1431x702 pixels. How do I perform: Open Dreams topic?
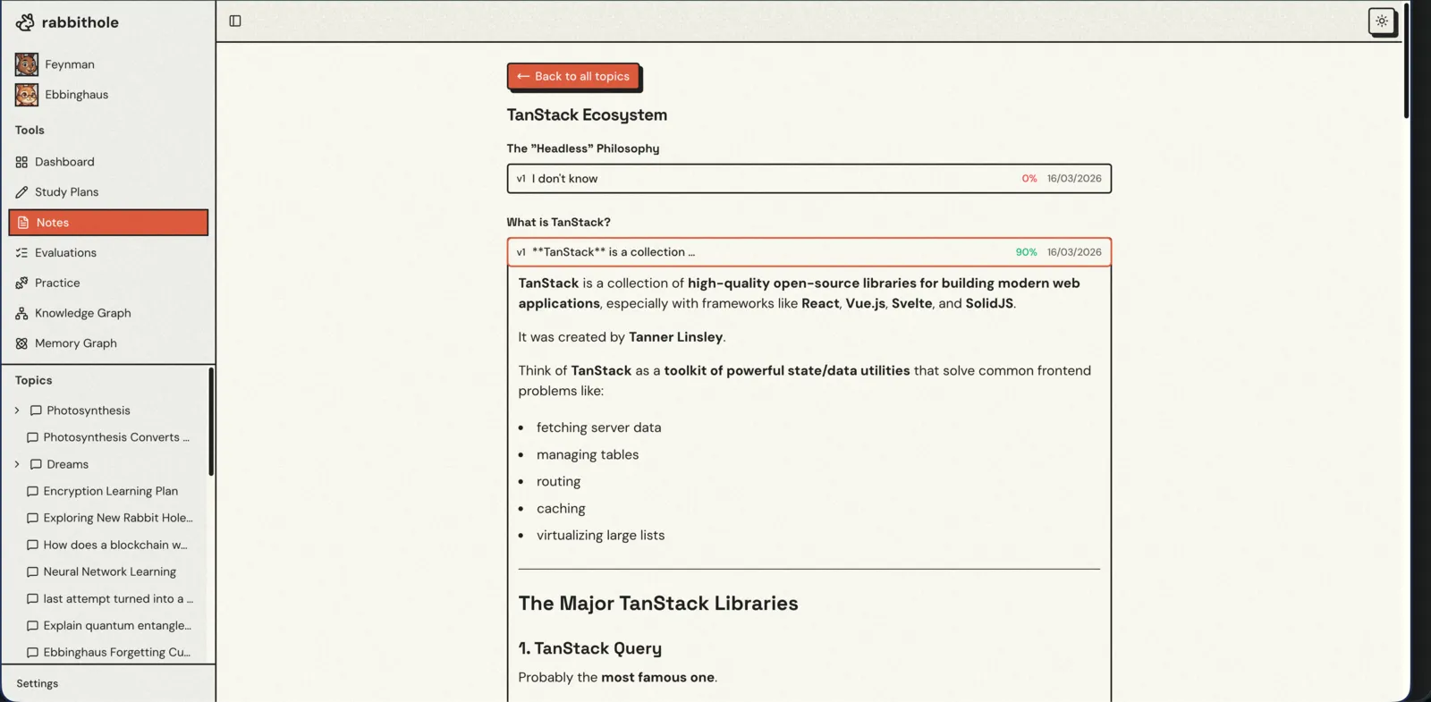tap(68, 464)
